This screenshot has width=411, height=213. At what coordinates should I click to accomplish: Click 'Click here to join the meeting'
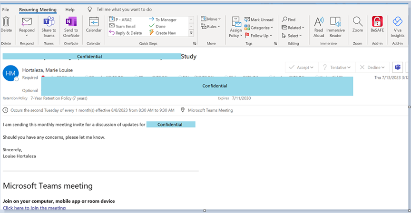coord(34,208)
